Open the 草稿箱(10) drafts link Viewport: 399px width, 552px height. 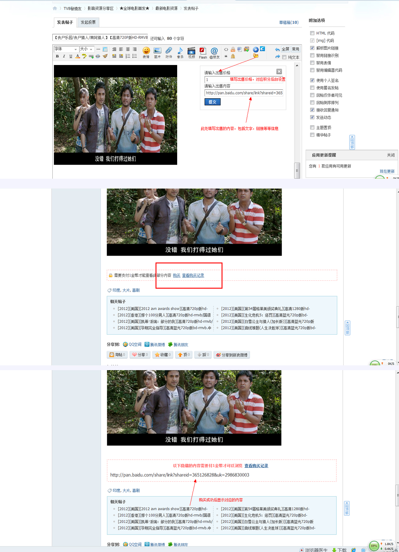point(289,22)
